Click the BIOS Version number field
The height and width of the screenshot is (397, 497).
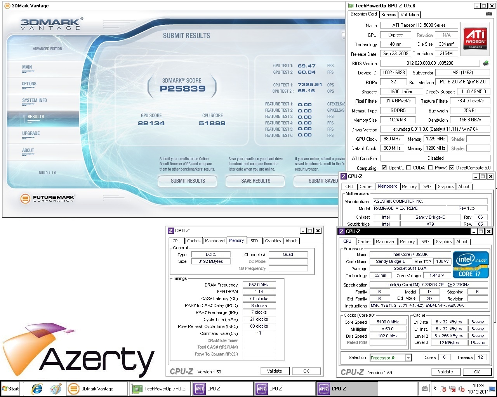430,63
